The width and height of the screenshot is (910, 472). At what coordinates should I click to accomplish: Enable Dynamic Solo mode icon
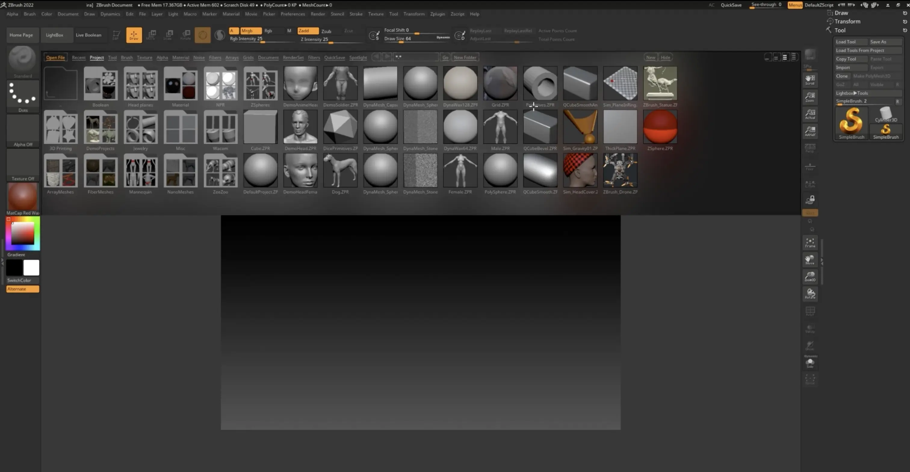click(810, 362)
